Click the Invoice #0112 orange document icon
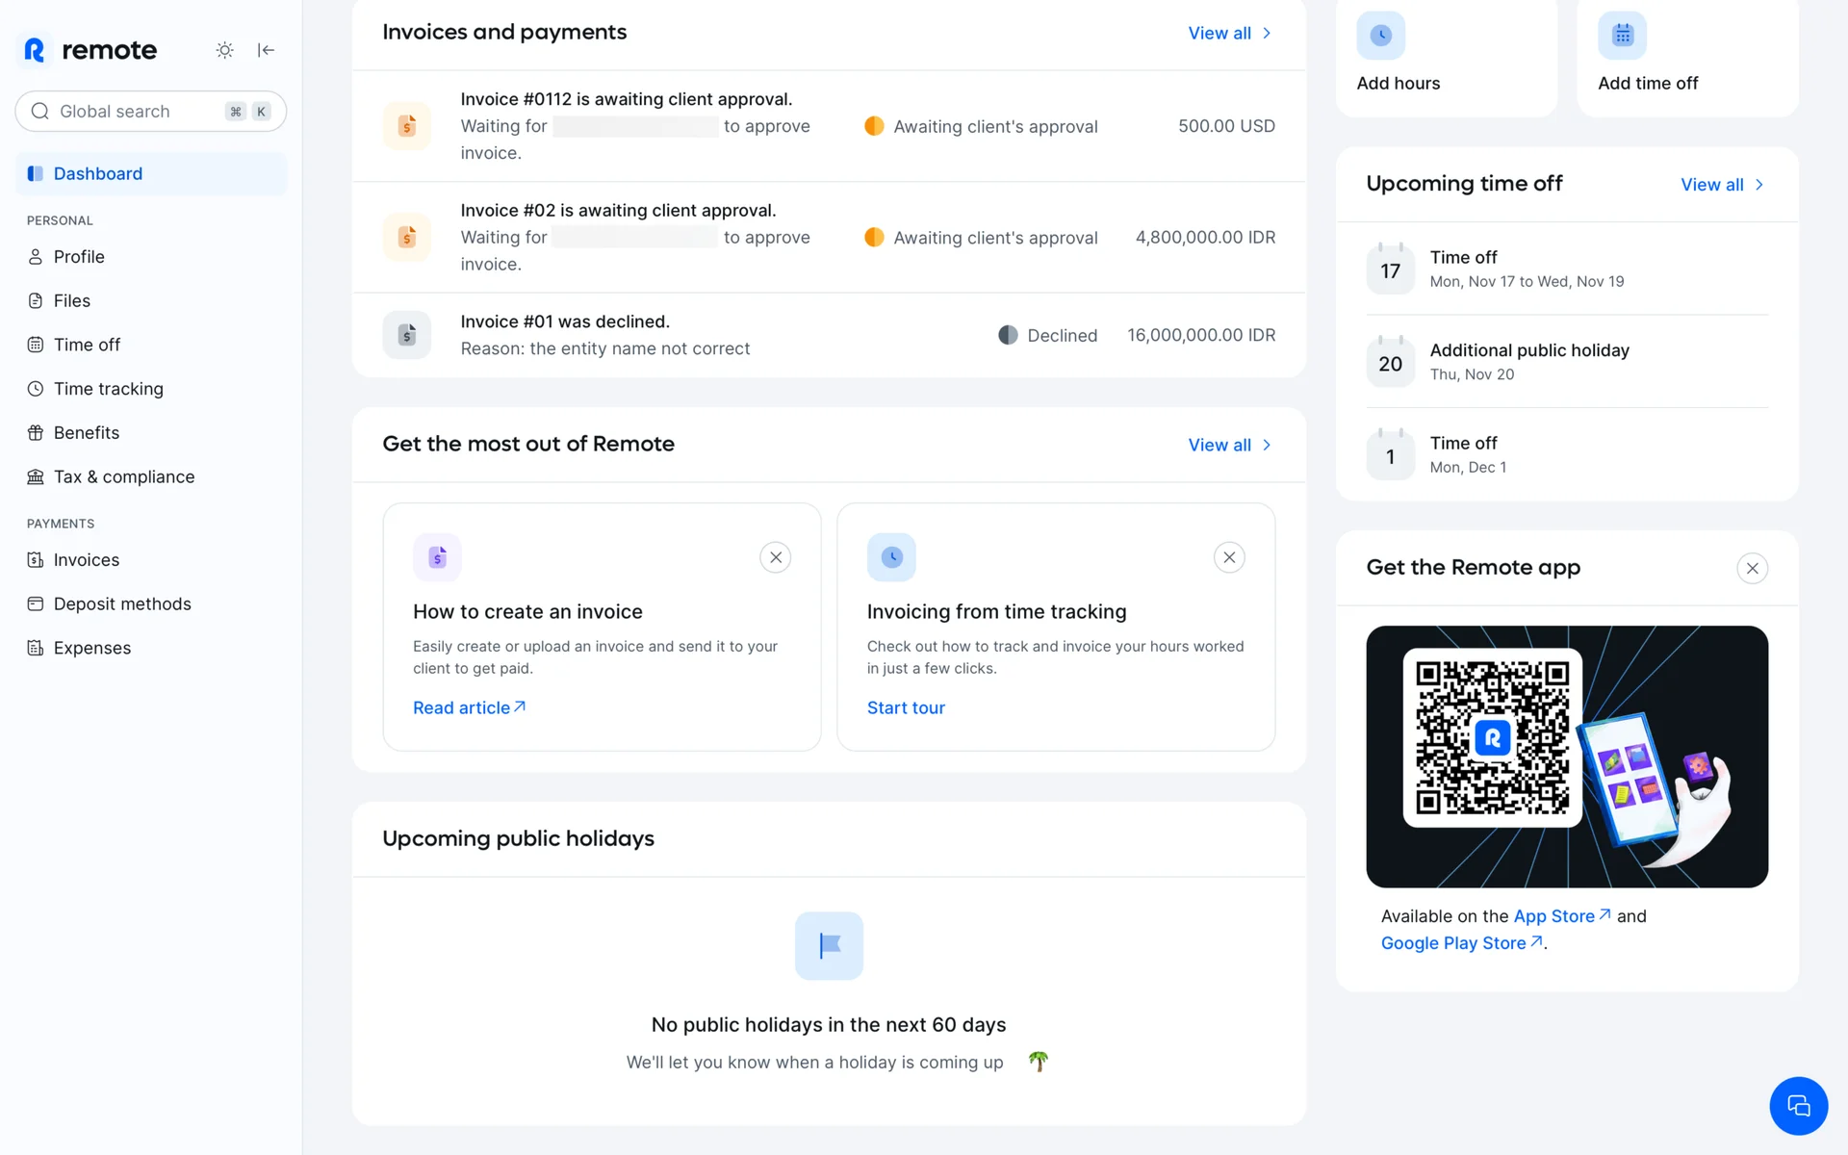 [407, 126]
